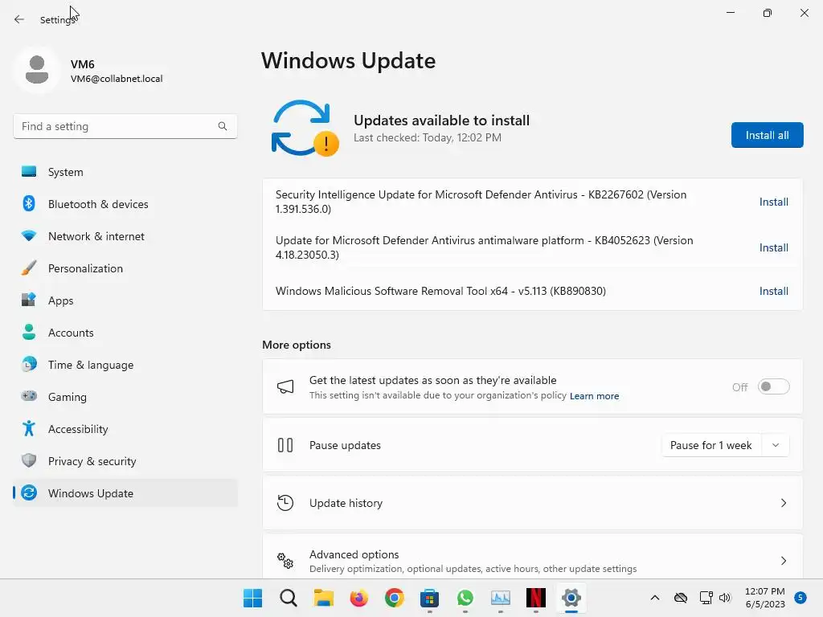Toggle Get the latest updates switch
823x617 pixels.
pyautogui.click(x=774, y=386)
